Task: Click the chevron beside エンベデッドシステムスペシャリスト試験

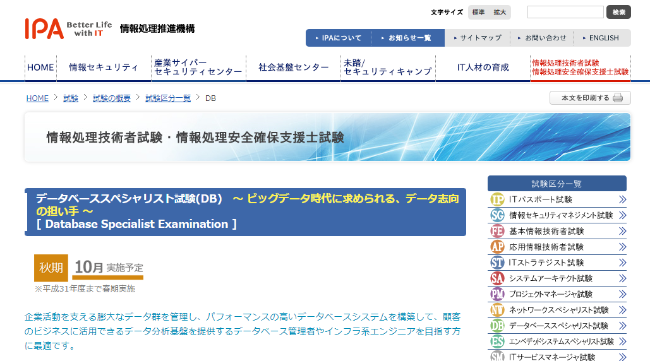Action: (x=622, y=341)
